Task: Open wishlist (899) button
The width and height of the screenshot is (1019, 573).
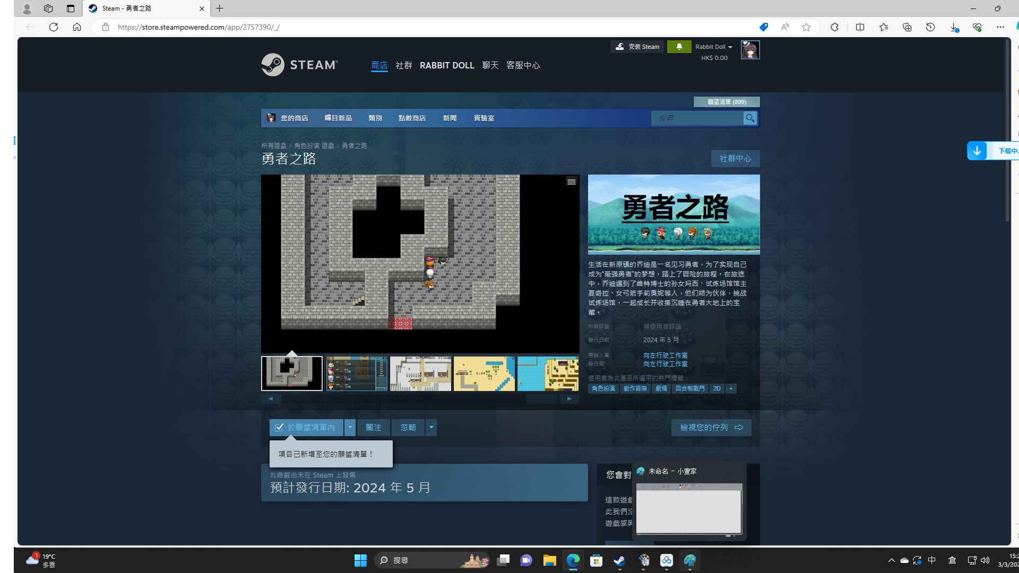Action: click(x=727, y=102)
